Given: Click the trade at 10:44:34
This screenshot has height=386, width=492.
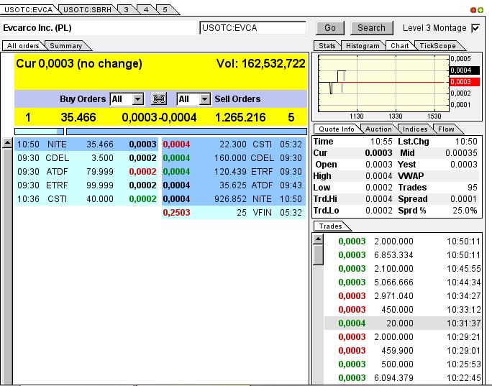Looking at the screenshot, I should 403,282.
